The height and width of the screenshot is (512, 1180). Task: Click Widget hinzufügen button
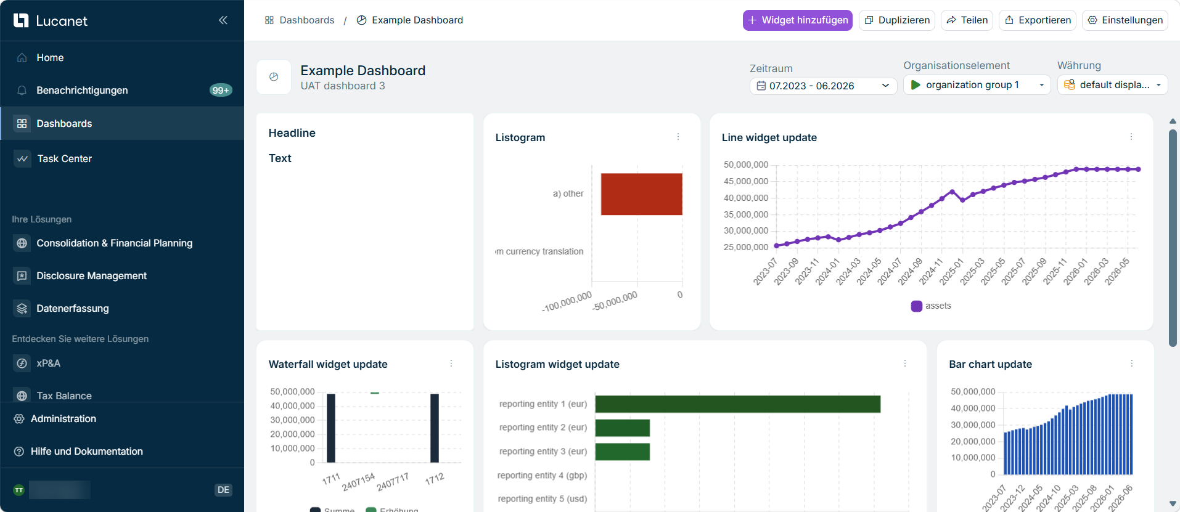click(798, 20)
